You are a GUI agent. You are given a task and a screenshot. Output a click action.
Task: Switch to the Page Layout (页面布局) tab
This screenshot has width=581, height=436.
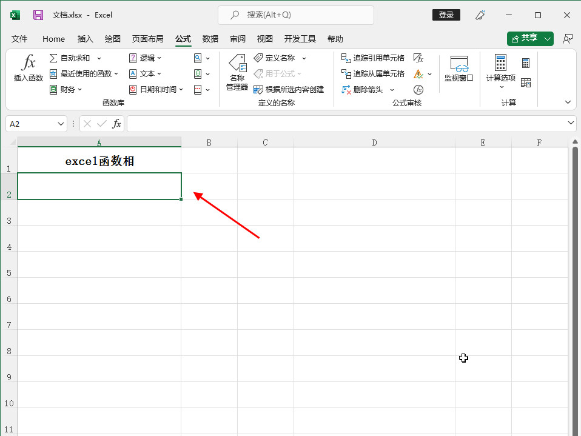tap(147, 39)
